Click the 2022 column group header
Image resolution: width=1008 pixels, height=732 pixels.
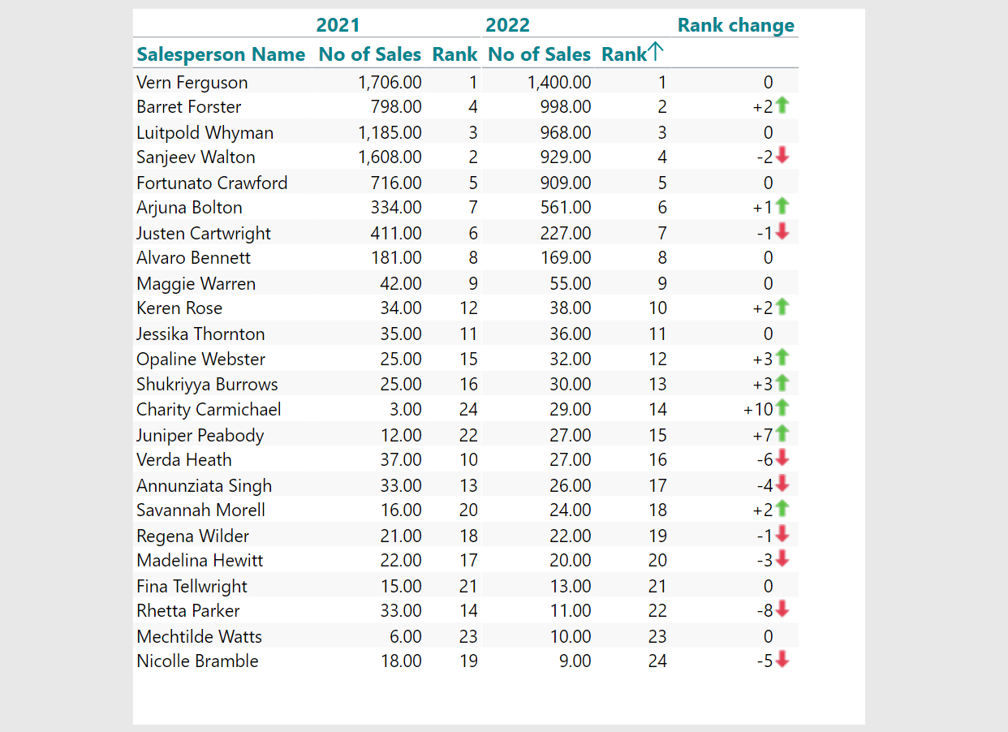[x=508, y=25]
